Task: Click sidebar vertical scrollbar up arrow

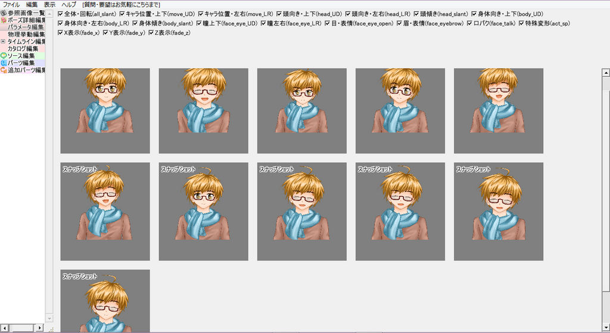Action: [49, 14]
